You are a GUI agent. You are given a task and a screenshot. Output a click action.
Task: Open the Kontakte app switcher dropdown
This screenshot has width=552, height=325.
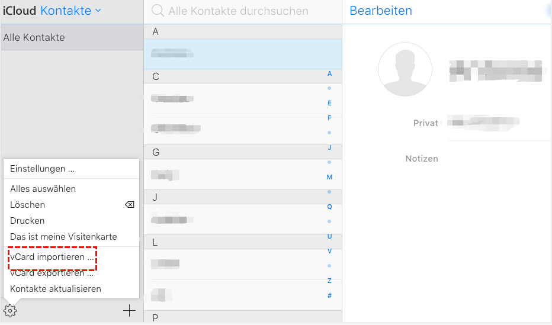[x=70, y=11]
